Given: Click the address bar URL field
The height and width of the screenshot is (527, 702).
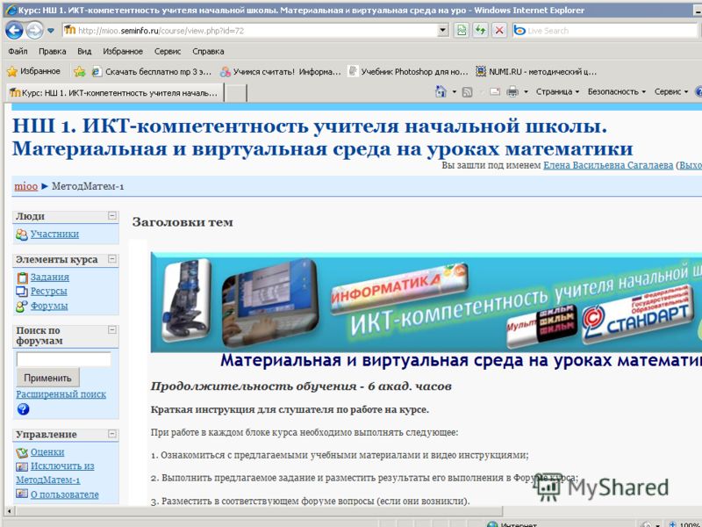Looking at the screenshot, I should pos(249,31).
